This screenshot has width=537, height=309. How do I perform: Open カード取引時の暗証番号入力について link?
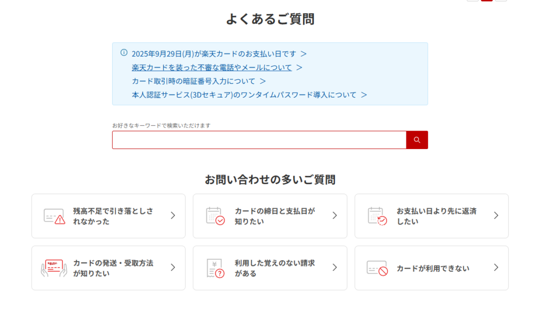pyautogui.click(x=194, y=81)
